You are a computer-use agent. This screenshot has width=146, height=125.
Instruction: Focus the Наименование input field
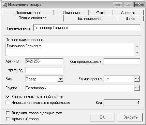tap(87, 28)
